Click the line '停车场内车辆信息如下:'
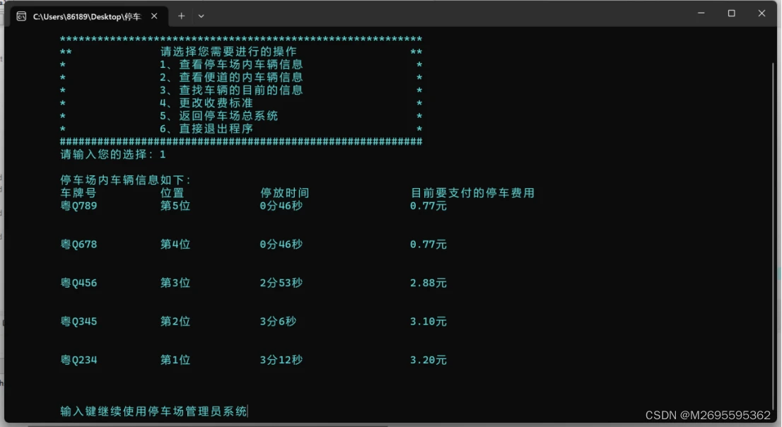 125,180
